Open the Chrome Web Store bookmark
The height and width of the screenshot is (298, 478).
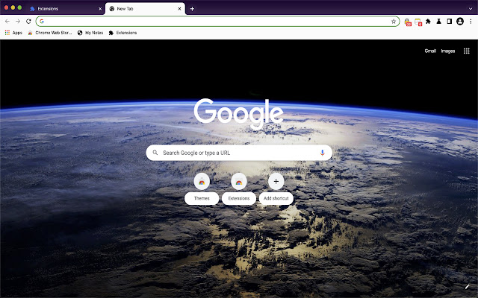[x=50, y=33]
